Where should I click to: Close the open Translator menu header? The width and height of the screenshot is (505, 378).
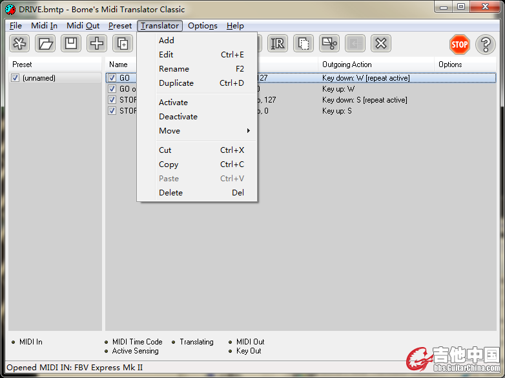point(160,26)
